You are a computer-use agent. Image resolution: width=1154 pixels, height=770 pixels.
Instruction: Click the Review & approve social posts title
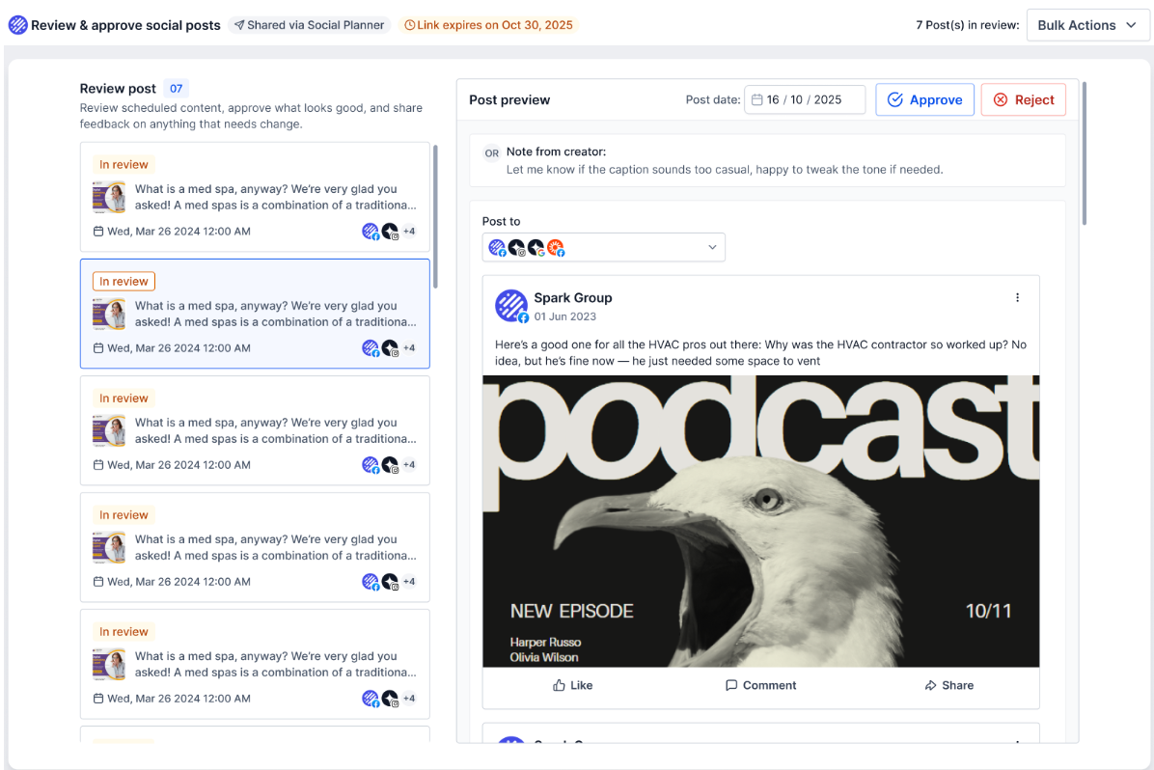tap(125, 25)
